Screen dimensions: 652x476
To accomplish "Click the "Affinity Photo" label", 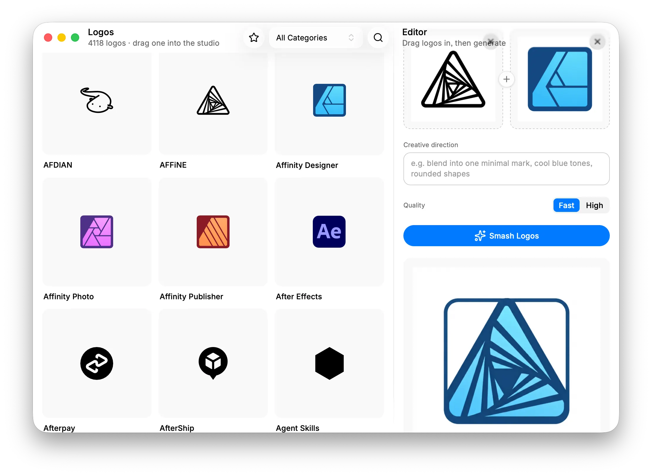I will coord(69,297).
